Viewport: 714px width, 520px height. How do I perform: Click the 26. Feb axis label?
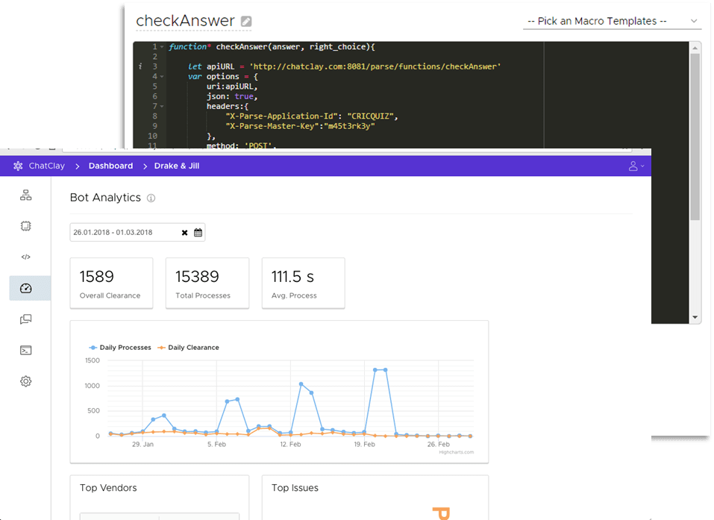[439, 444]
